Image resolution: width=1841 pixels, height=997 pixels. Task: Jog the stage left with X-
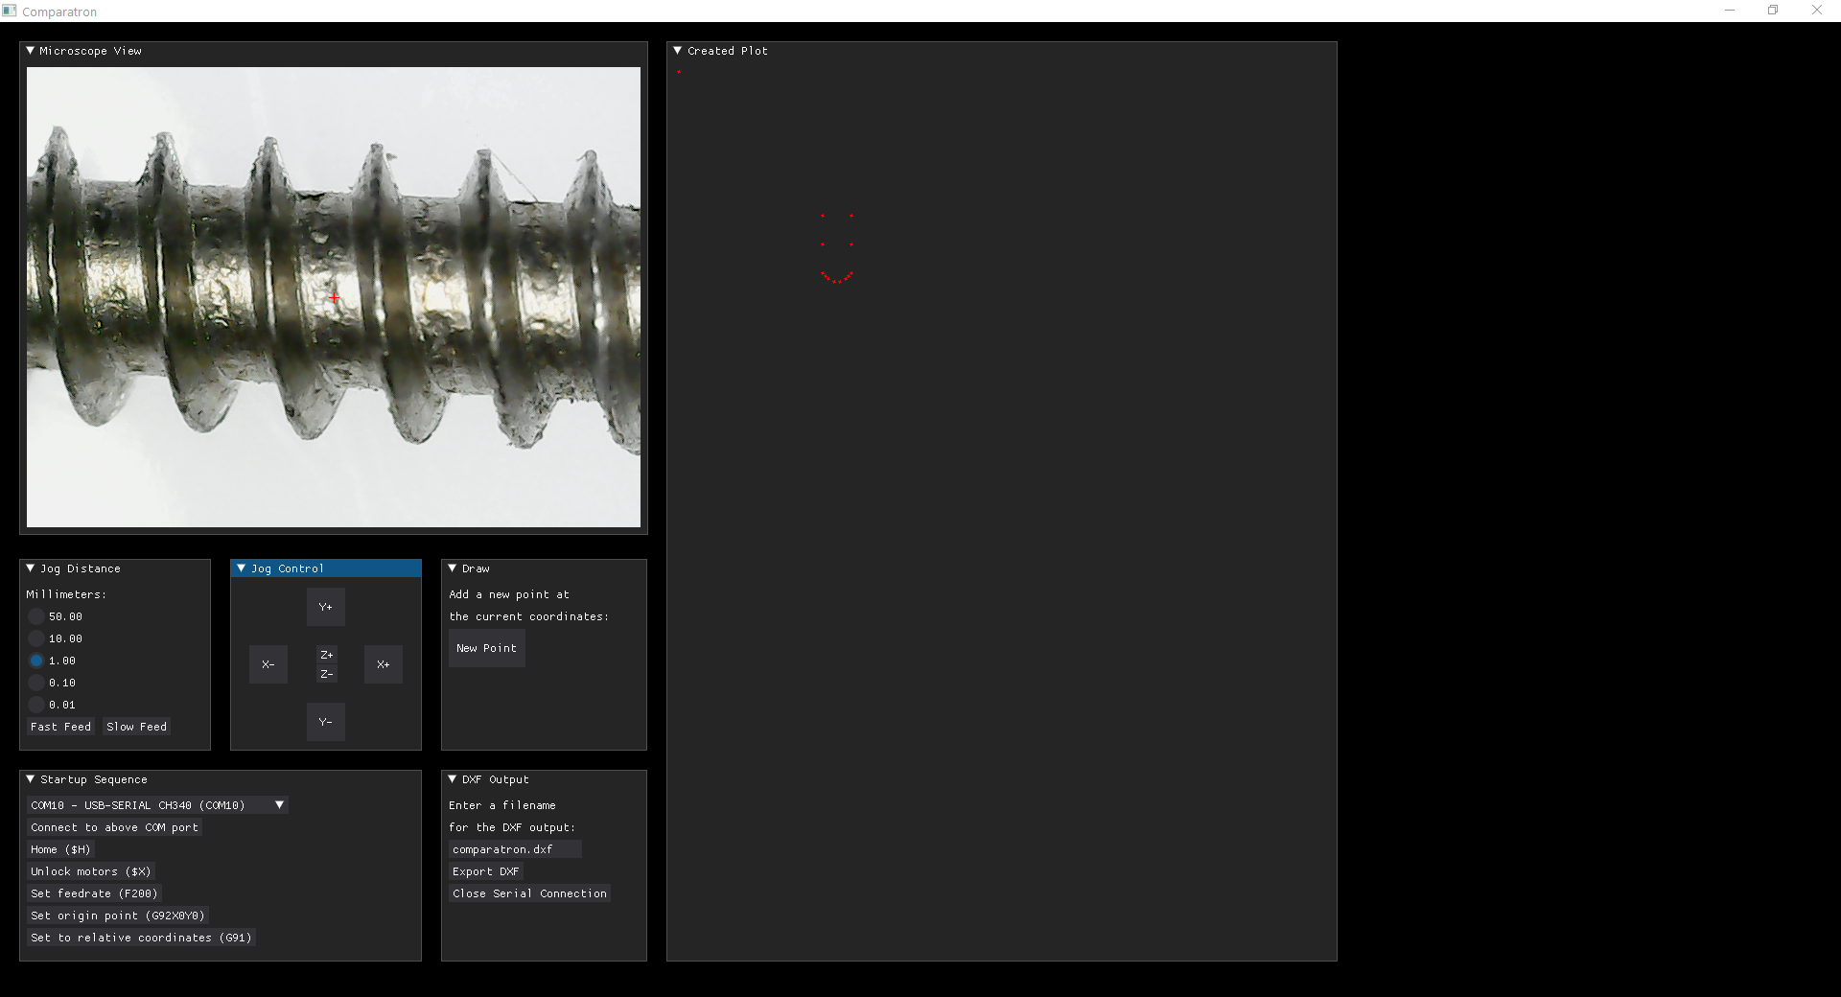(268, 664)
